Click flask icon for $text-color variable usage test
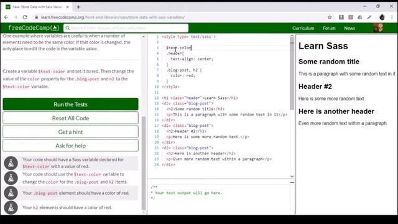The image size is (398, 224). click(11, 178)
